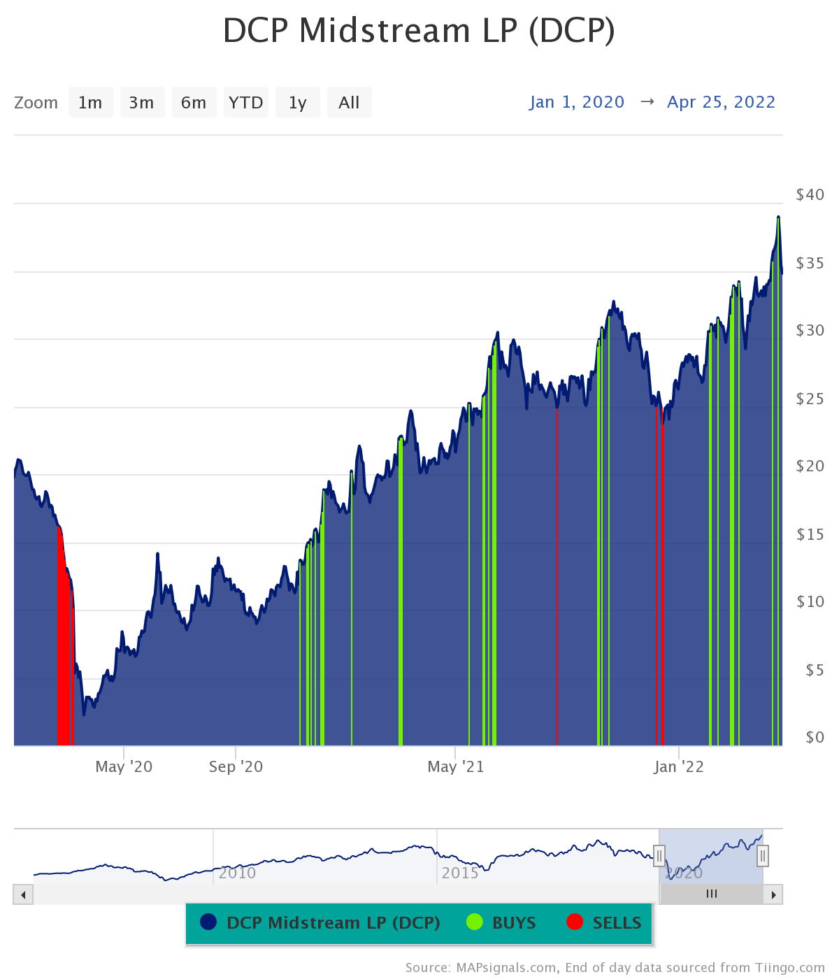
Task: Edit the Apr 25, 2022 end date
Action: click(x=722, y=102)
